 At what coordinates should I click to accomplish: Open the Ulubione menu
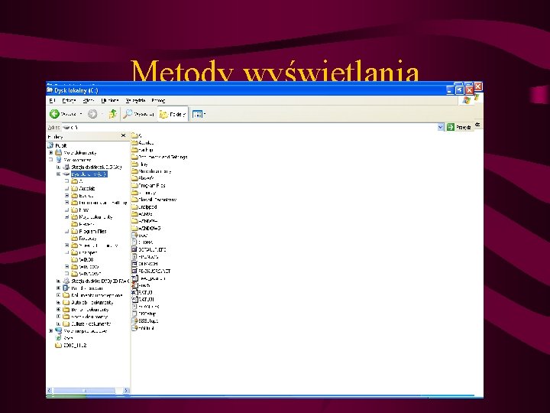click(110, 100)
